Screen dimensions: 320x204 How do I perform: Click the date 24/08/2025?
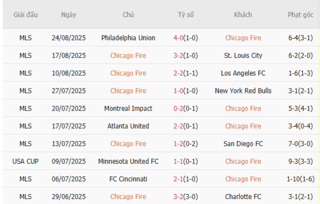pos(68,38)
